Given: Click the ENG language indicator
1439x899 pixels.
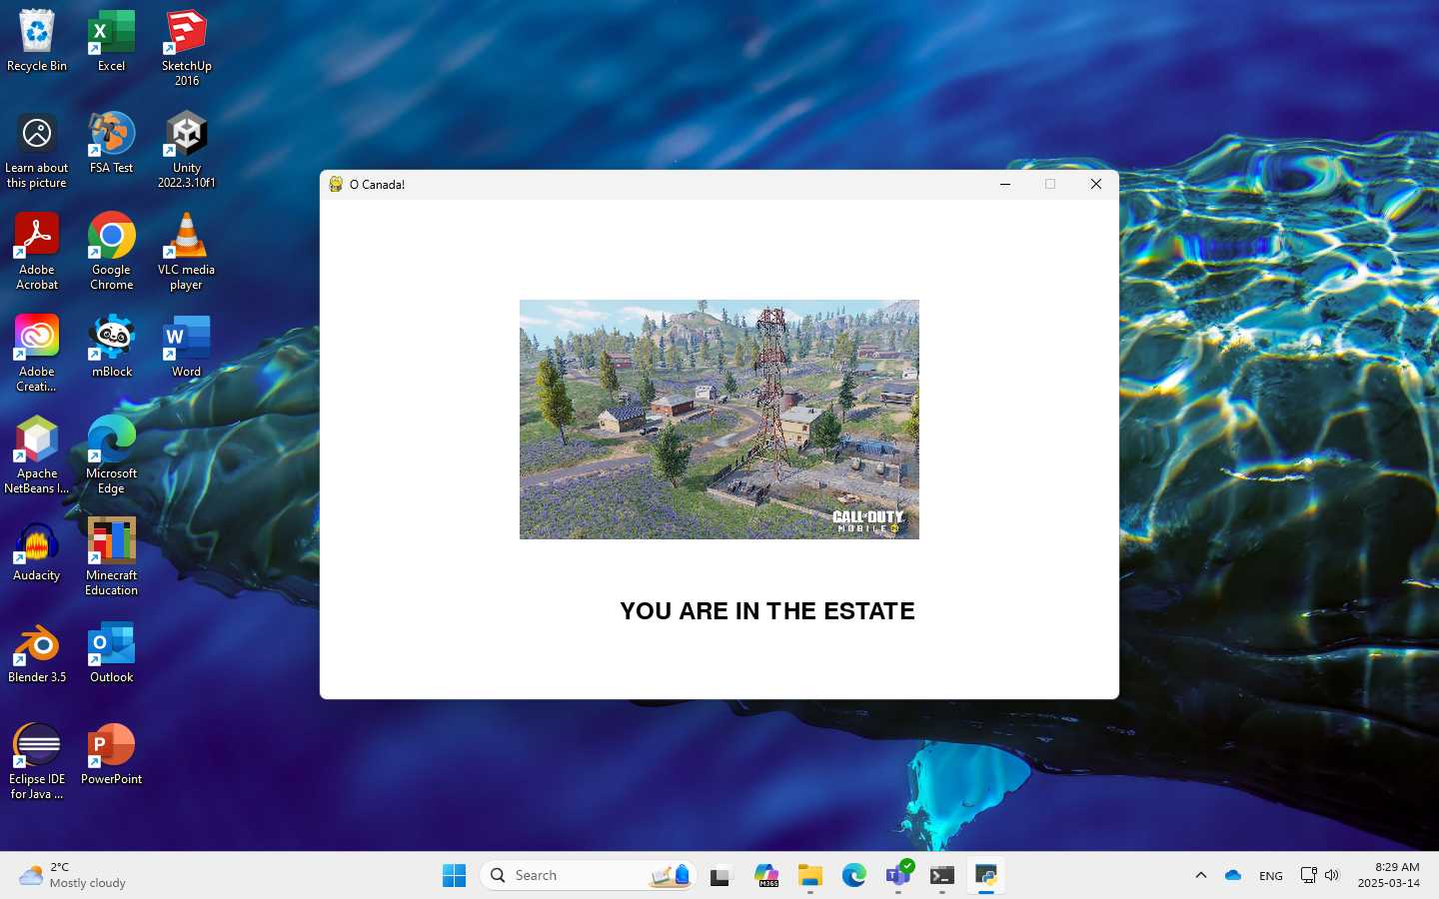Looking at the screenshot, I should coord(1271,875).
